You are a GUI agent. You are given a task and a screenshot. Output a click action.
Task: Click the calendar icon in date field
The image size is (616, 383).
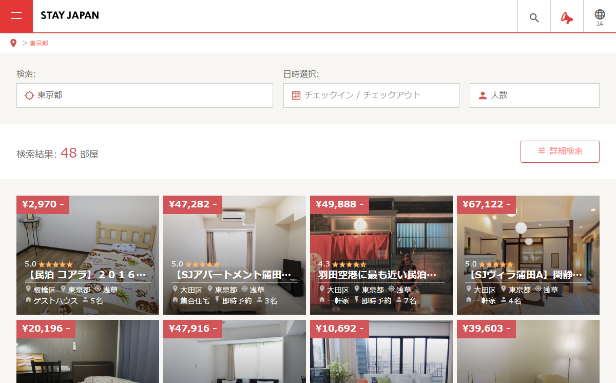pos(296,95)
